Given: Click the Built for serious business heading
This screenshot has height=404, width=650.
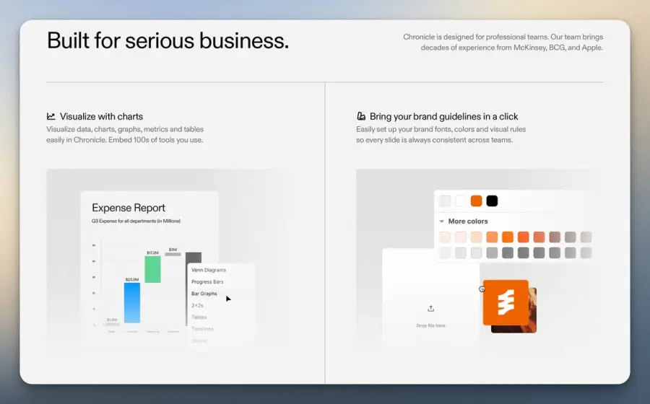Looking at the screenshot, I should [168, 40].
